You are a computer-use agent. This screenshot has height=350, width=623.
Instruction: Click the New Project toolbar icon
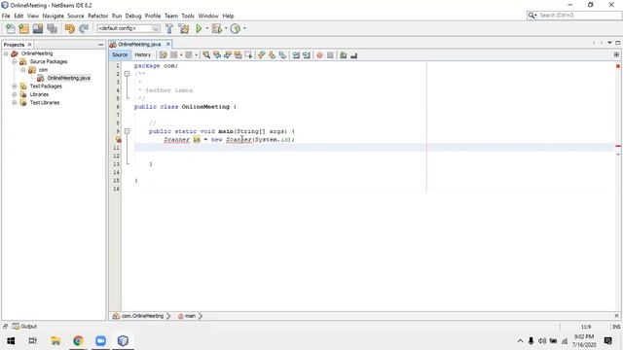24,28
